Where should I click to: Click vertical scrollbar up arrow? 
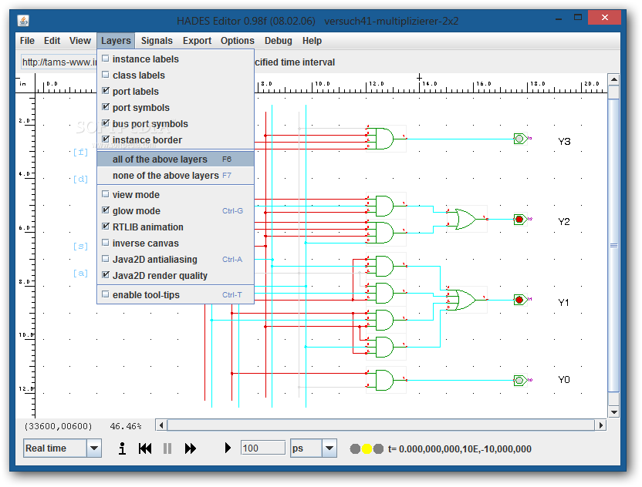[x=613, y=79]
